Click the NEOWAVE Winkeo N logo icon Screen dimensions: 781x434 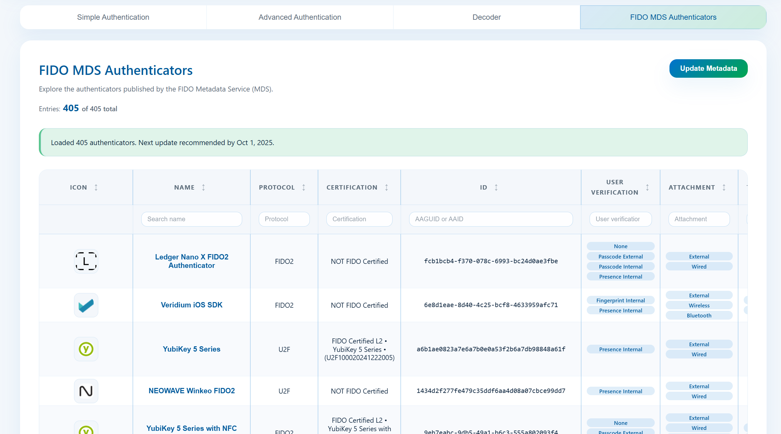point(86,391)
